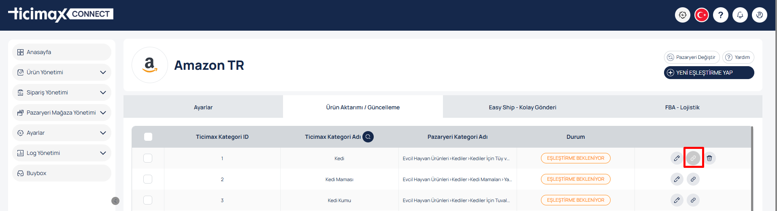This screenshot has width=777, height=211.
Task: Click Pazaryeri Kategori Adı column header
Action: coord(458,137)
